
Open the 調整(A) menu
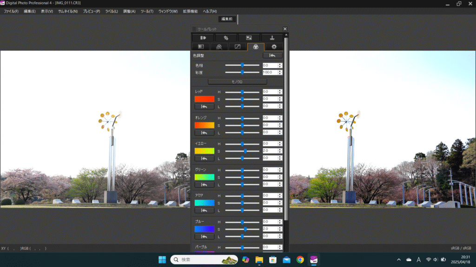129,11
